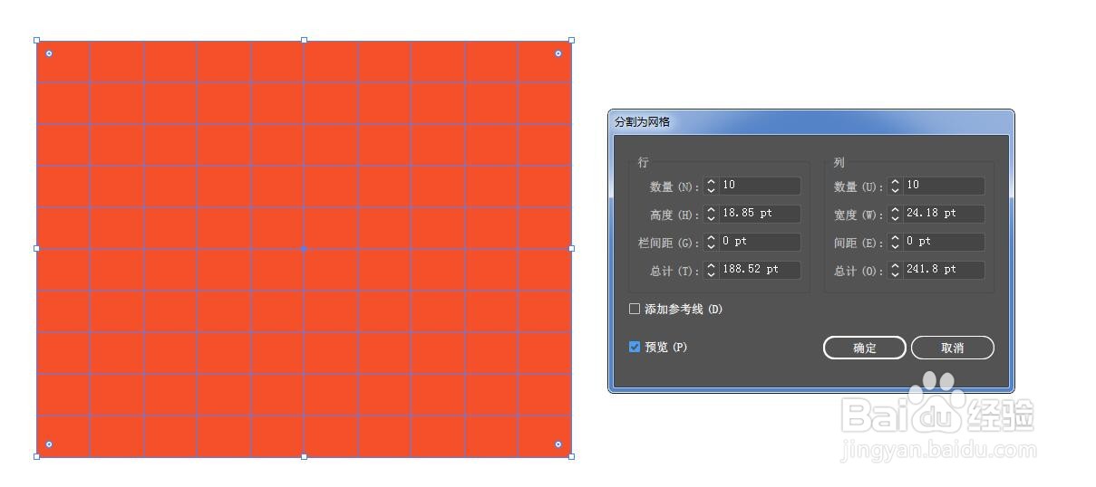Click the column 宽度 (W) input field

944,214
